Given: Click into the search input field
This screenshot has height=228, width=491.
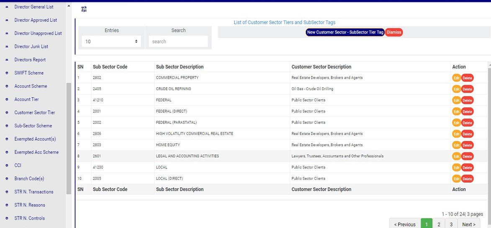Looking at the screenshot, I should (x=178, y=41).
